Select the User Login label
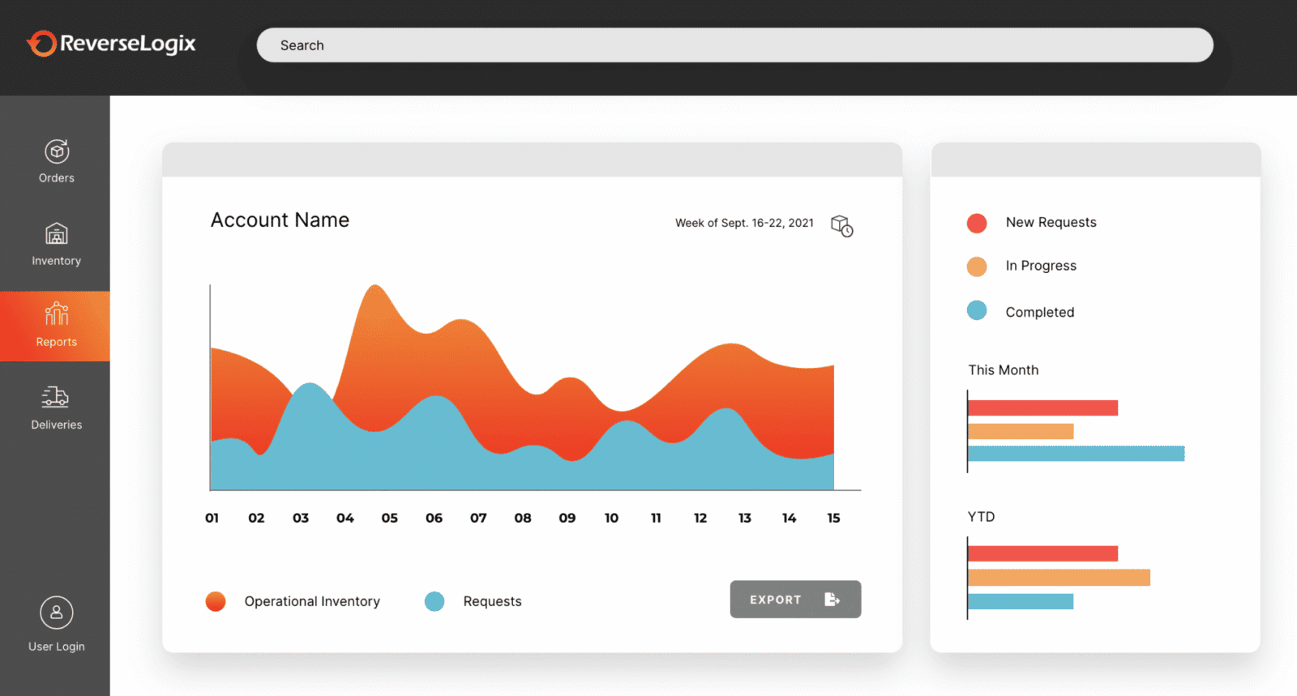 57,647
